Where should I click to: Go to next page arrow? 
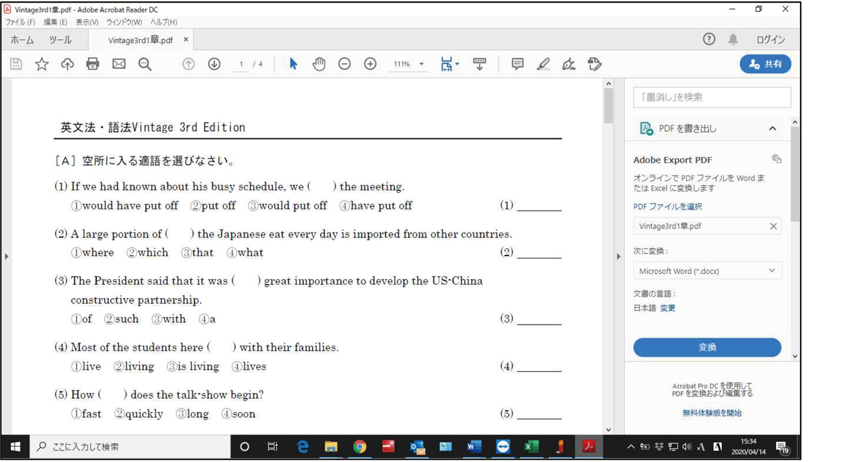coord(214,64)
